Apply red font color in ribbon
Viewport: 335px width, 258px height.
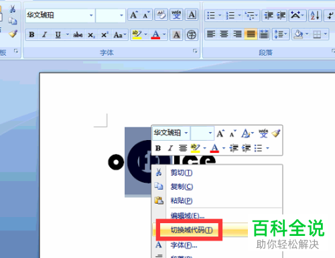155,35
